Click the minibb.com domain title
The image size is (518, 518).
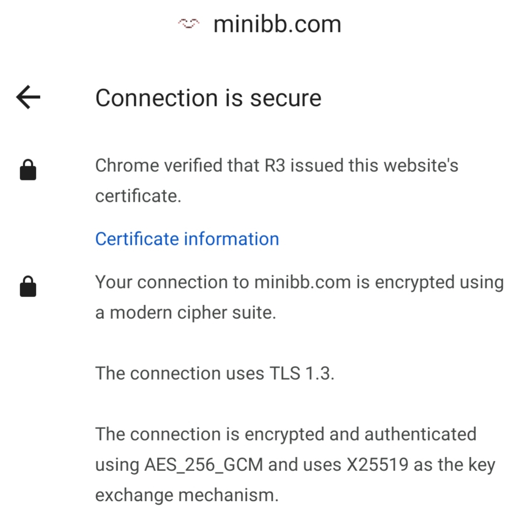(x=277, y=24)
